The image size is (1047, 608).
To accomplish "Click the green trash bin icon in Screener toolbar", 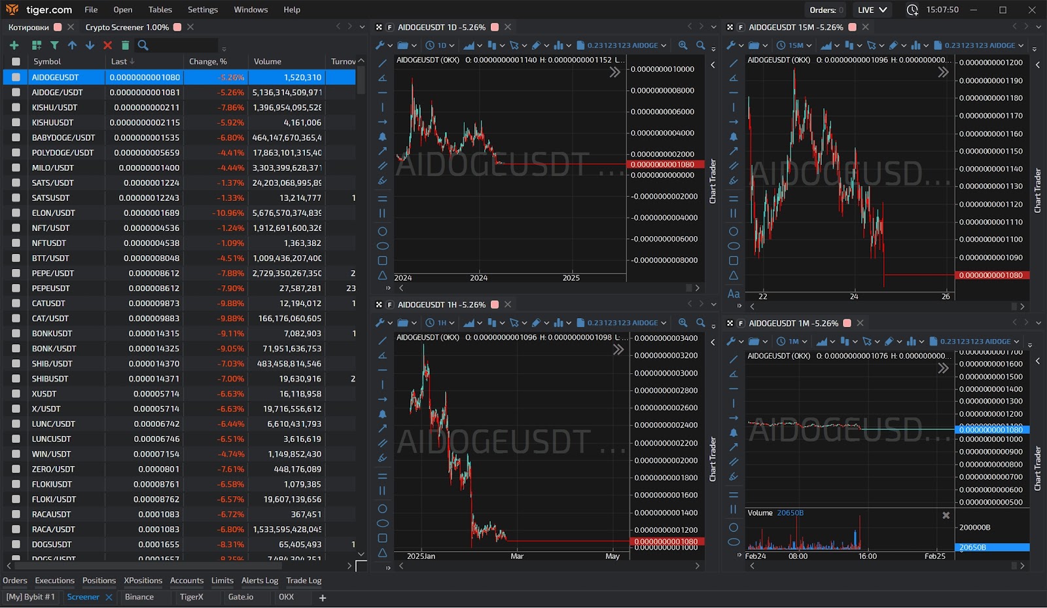I will 125,45.
